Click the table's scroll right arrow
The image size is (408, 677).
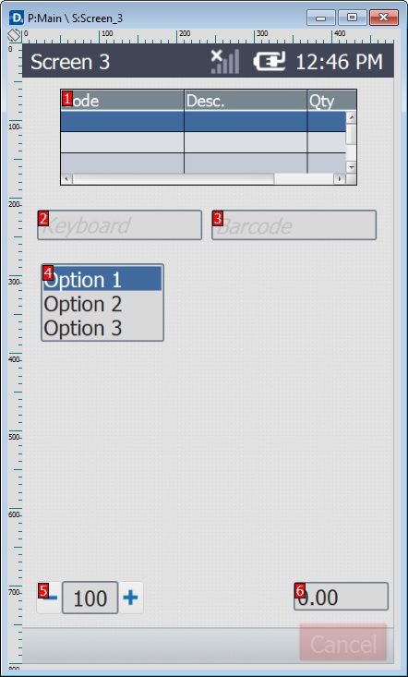(x=341, y=179)
